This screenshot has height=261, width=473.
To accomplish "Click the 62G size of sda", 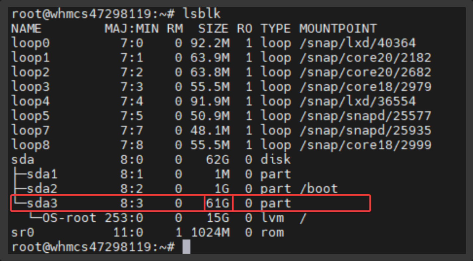I will [218, 160].
